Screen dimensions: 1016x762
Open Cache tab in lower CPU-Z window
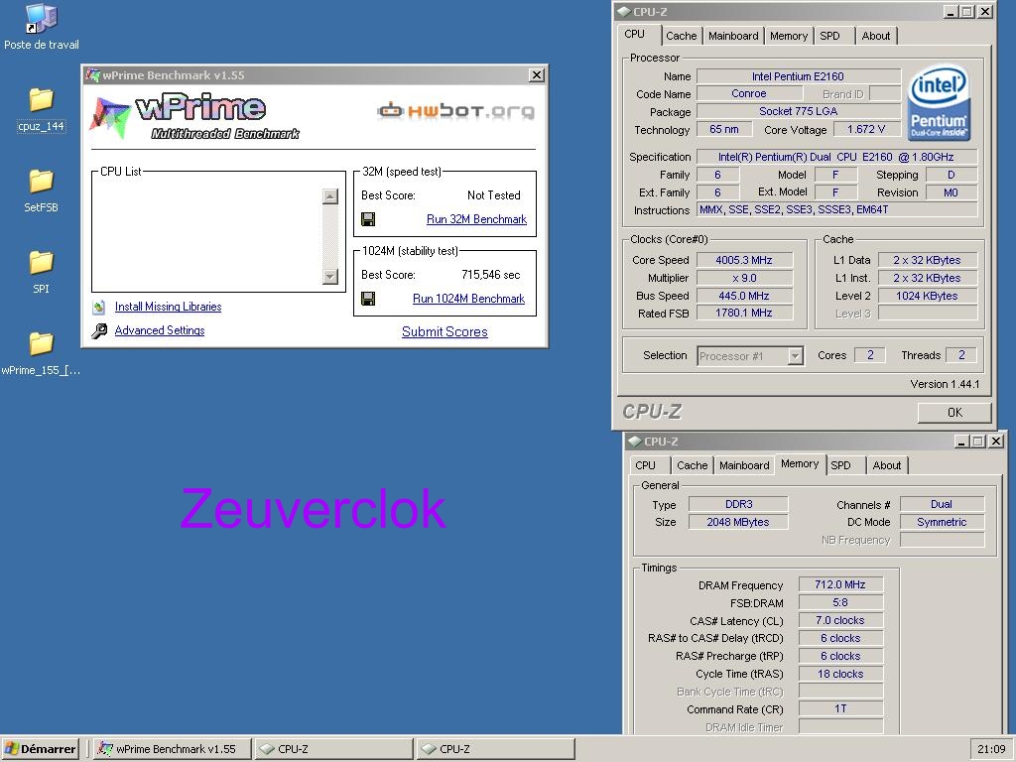692,465
